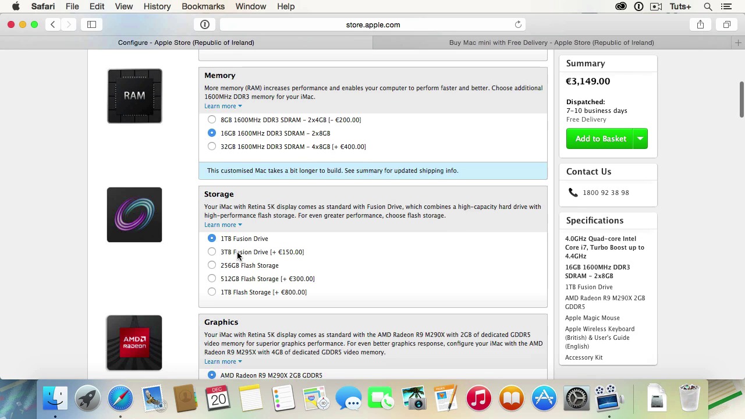Select 16GB 1600MHz DDR3 memory option
This screenshot has width=745, height=419.
point(212,133)
